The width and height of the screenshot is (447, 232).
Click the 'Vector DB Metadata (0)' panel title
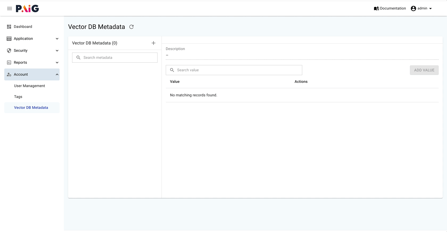tap(95, 43)
